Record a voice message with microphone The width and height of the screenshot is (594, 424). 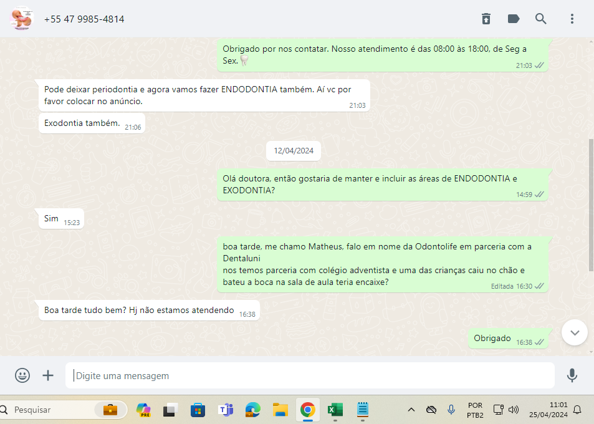572,375
